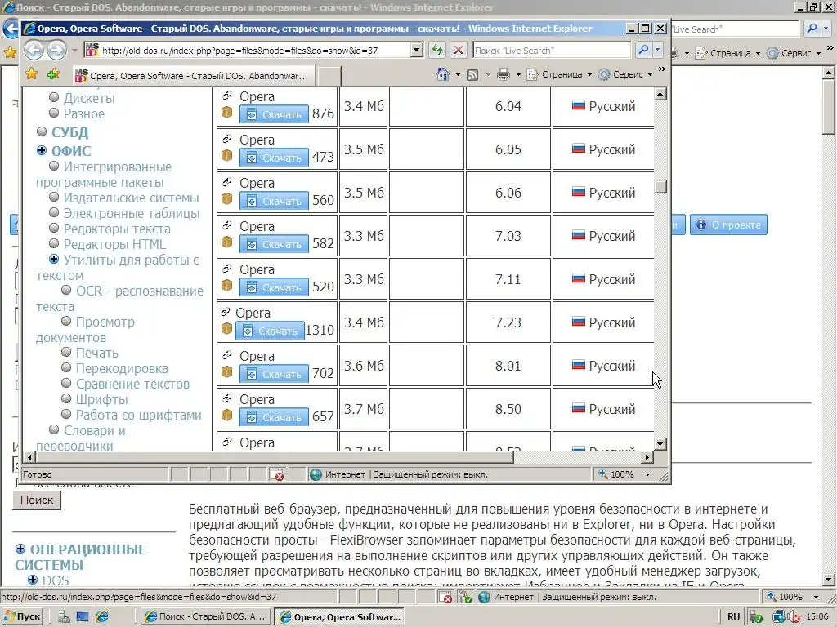Screen dimensions: 837x627
Task: Click the inner page vertical scrollbar thumb
Action: [660, 187]
